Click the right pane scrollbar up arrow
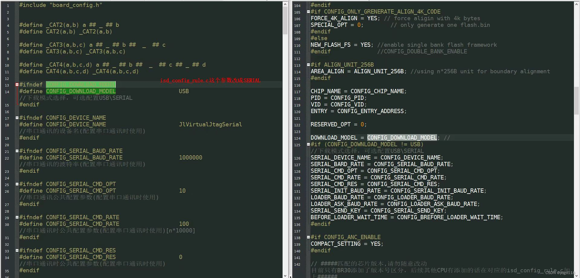 [x=577, y=4]
